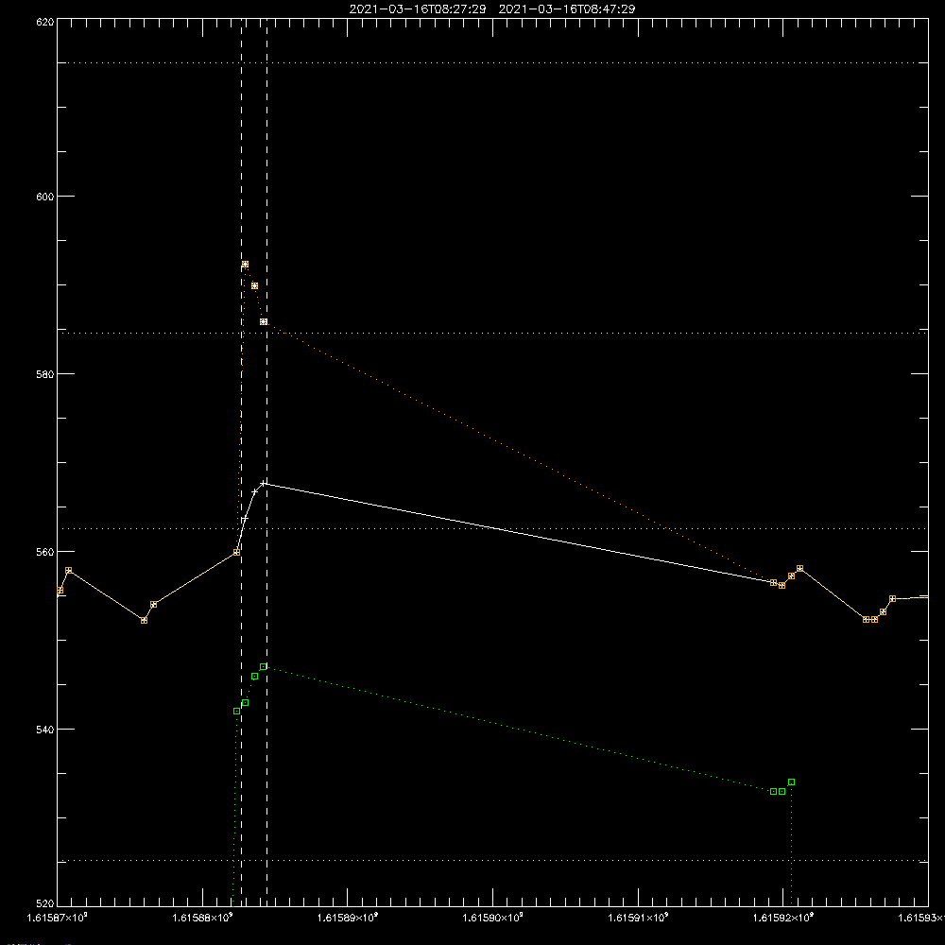Click the x-axis label 1.61588×10⁹
Viewport: 945px width, 945px height.
(203, 918)
